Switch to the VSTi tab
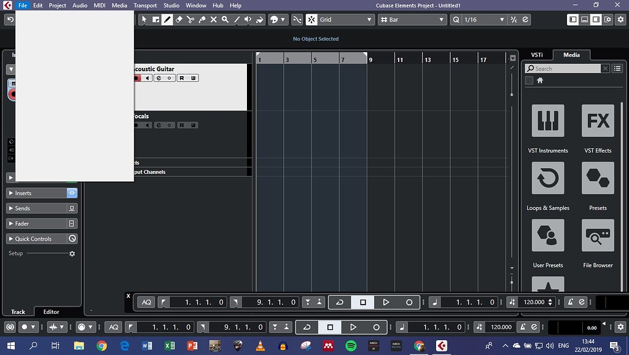This screenshot has height=355, width=629. [x=537, y=55]
